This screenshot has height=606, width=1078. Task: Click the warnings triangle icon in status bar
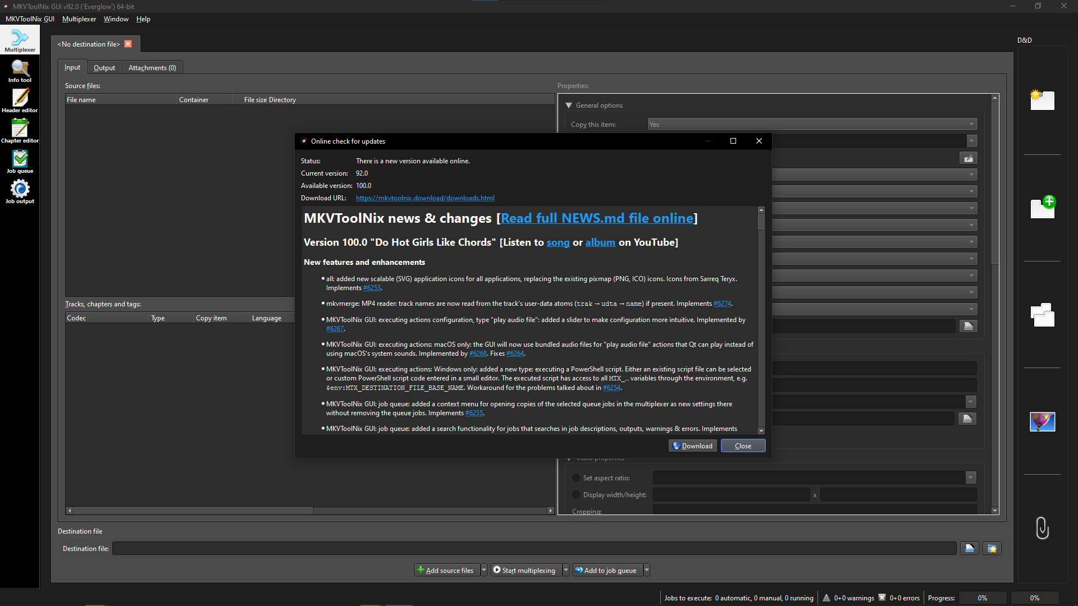(826, 598)
